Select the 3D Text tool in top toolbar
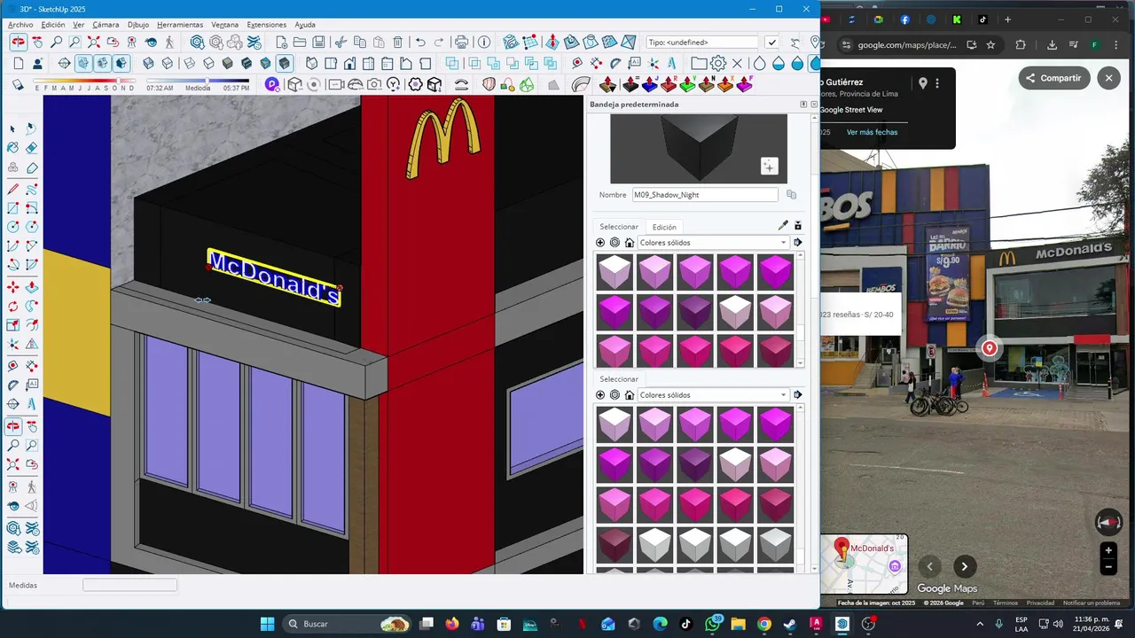1135x638 pixels. pos(673,63)
